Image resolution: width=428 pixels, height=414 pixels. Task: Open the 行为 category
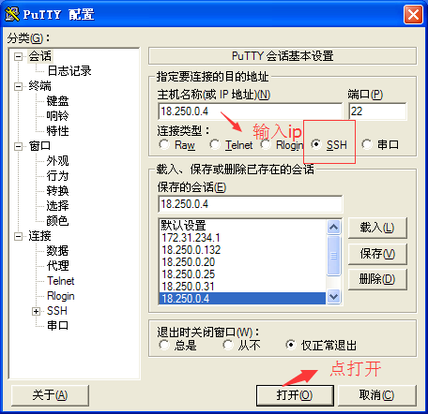57,176
